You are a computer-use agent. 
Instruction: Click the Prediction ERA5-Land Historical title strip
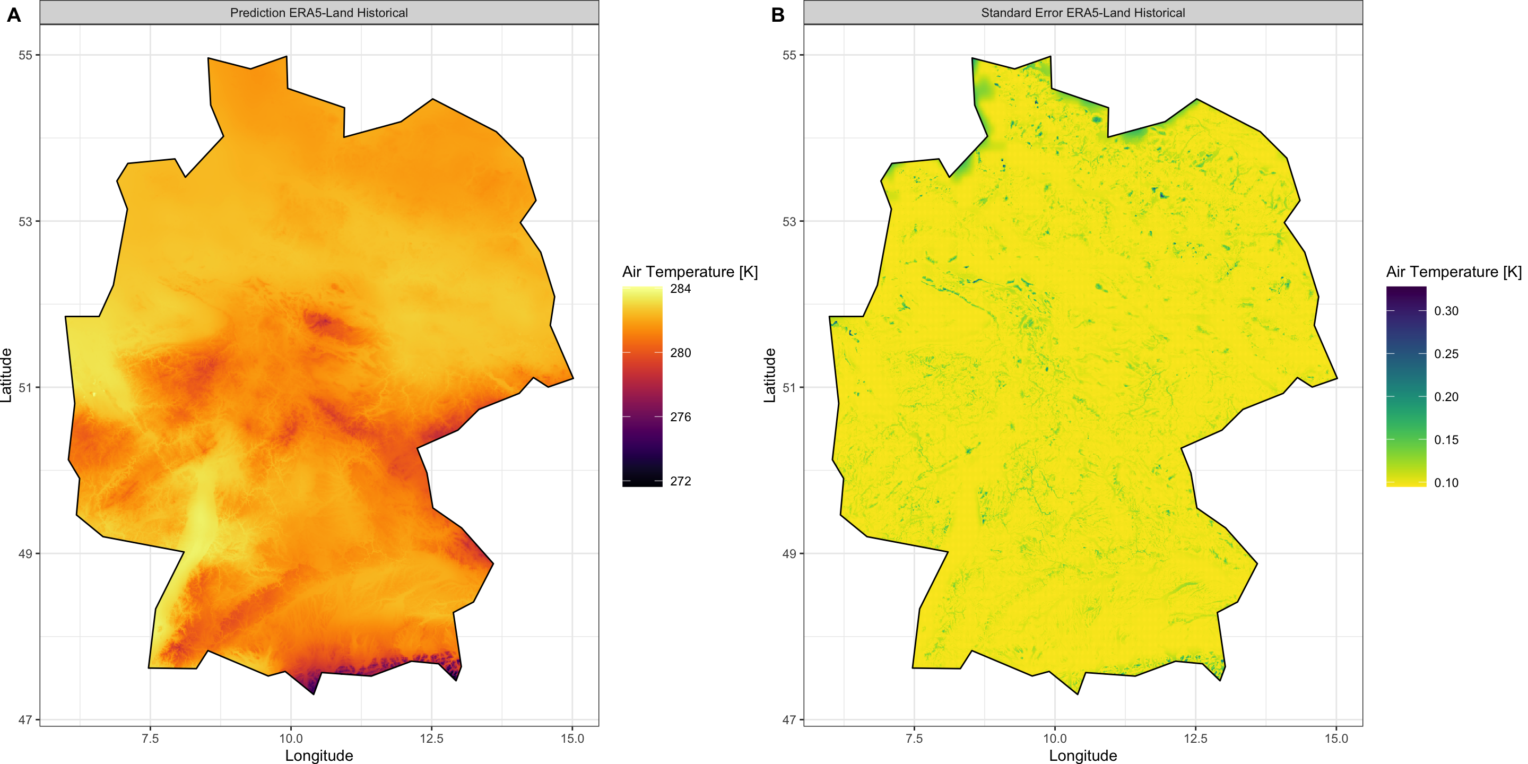[x=319, y=12]
